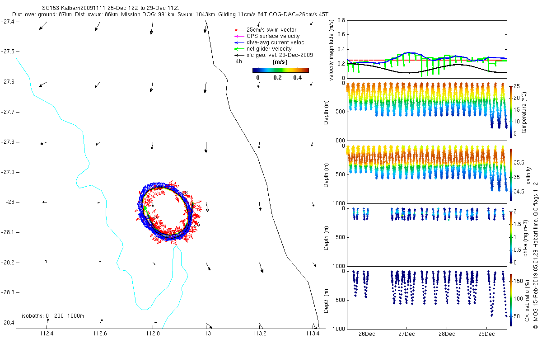Select the 'GPS surface velocity' legend label
The height and width of the screenshot is (339, 542).
(x=273, y=36)
